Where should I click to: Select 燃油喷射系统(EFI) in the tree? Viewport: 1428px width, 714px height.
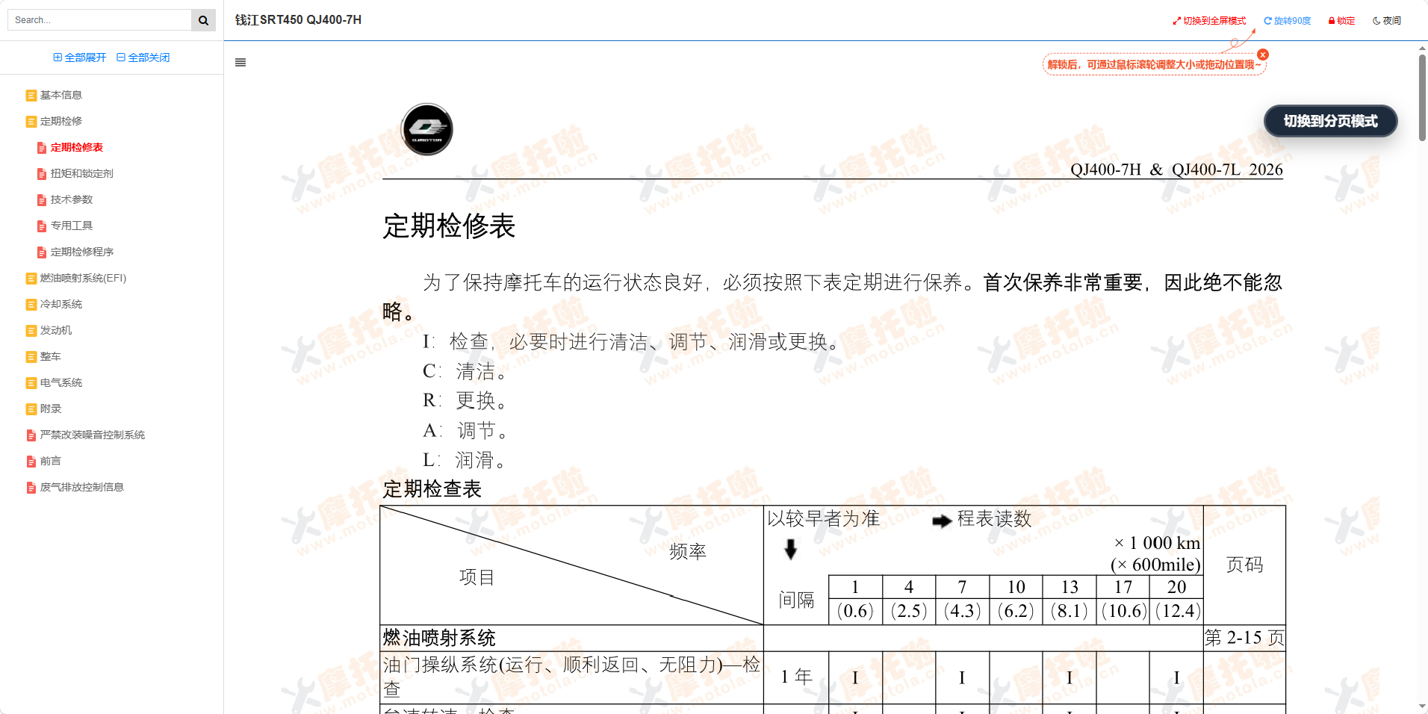click(84, 278)
